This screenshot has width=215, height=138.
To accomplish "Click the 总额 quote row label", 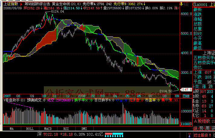I will [197, 24].
